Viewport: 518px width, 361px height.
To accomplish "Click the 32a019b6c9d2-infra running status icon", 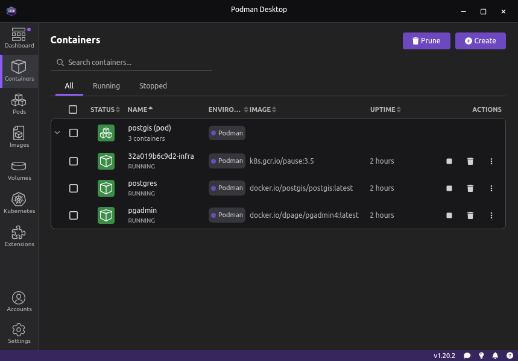I will tap(106, 161).
